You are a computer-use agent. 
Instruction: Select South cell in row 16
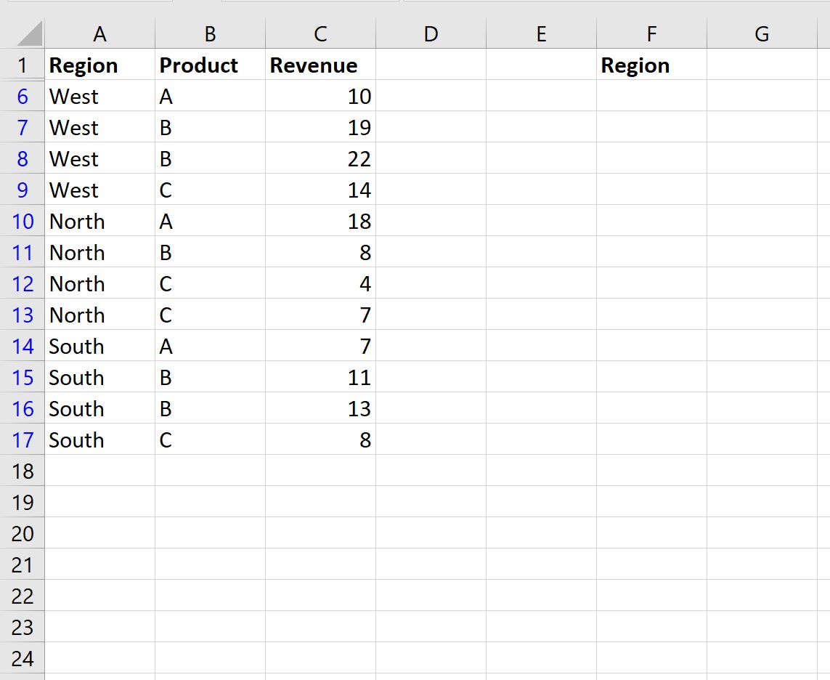coord(99,408)
